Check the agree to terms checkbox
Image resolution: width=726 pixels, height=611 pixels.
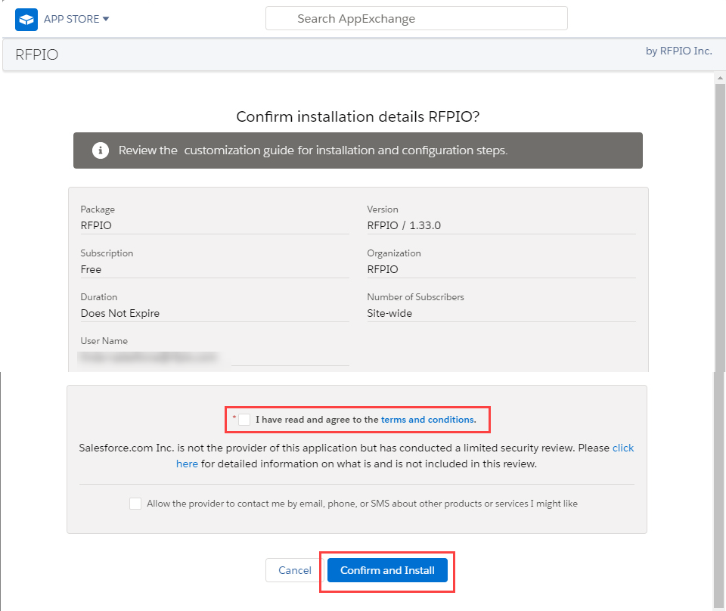244,420
